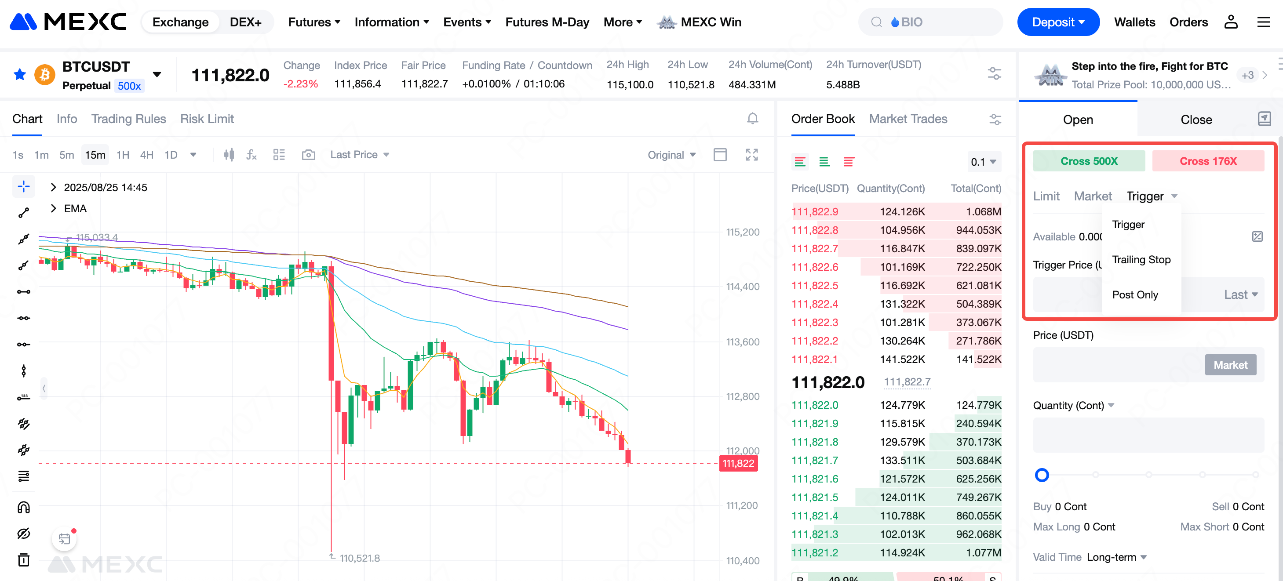The image size is (1283, 581).
Task: Take chart snapshot with camera icon
Action: 308,155
